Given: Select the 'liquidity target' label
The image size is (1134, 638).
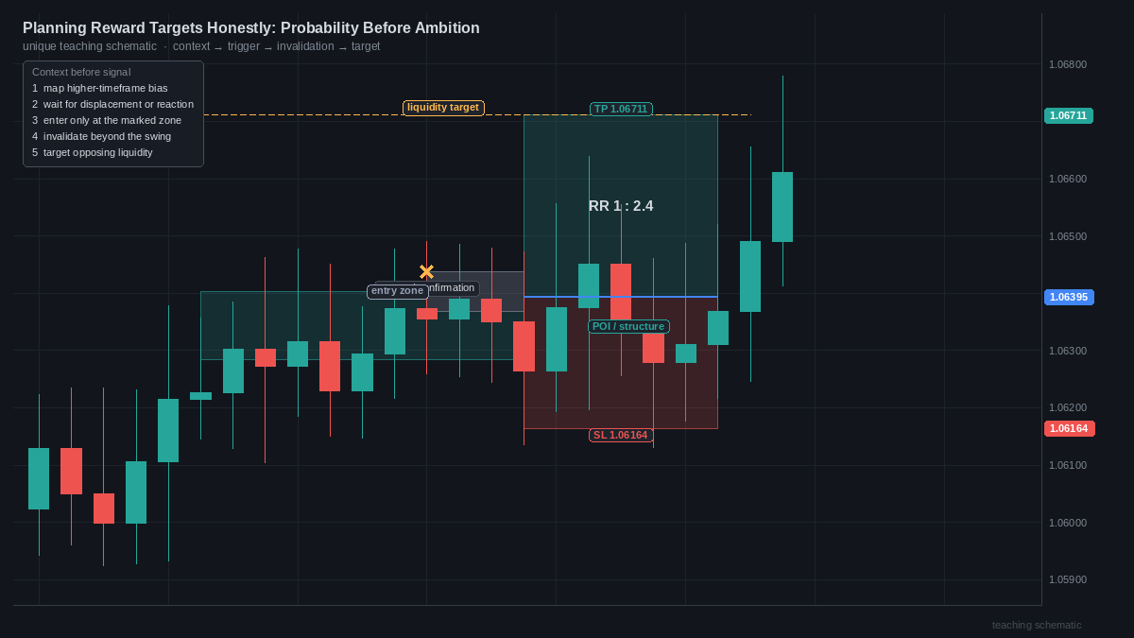Looking at the screenshot, I should tap(443, 108).
